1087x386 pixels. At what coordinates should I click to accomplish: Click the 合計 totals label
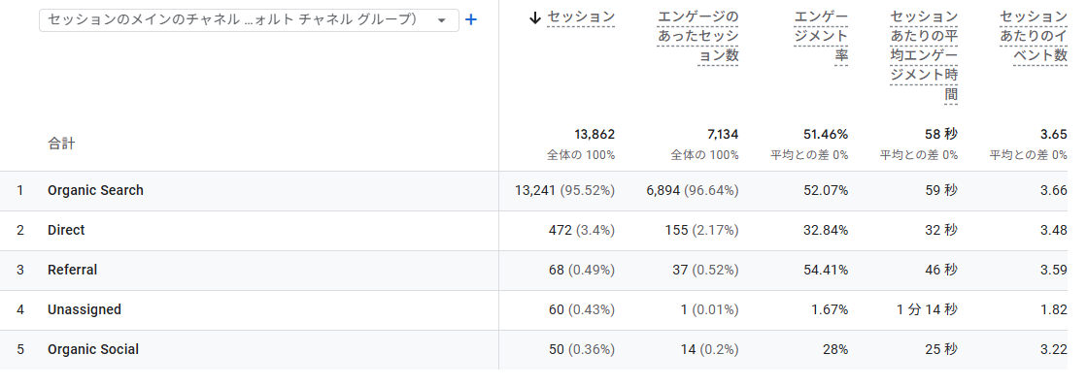coord(62,144)
